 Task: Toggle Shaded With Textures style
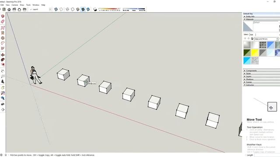[x=83, y=9]
